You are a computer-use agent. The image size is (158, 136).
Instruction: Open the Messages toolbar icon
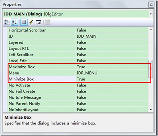[38, 22]
